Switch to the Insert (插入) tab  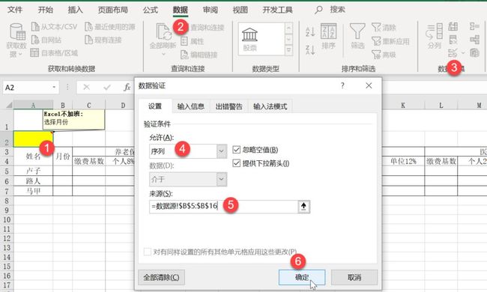coord(76,10)
